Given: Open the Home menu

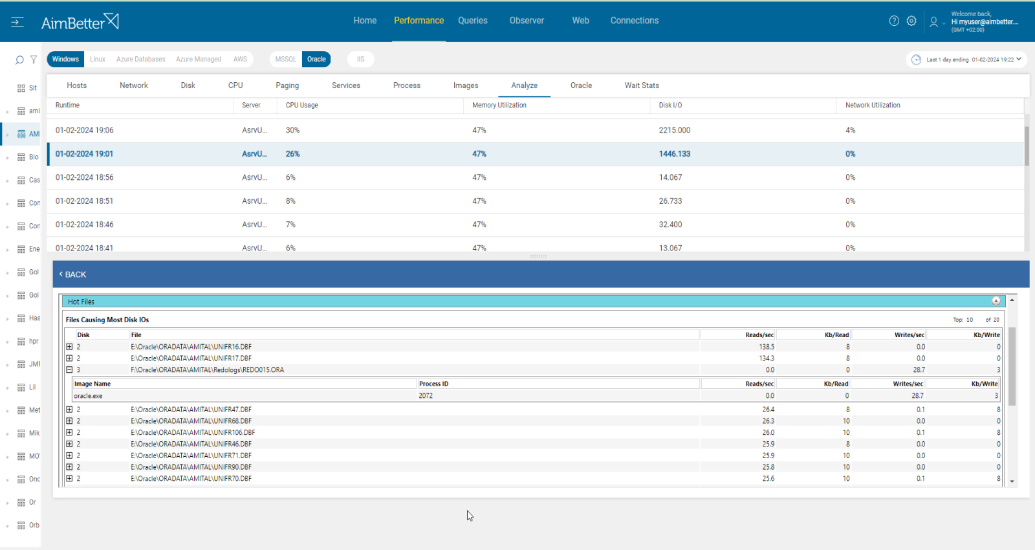Looking at the screenshot, I should 365,21.
